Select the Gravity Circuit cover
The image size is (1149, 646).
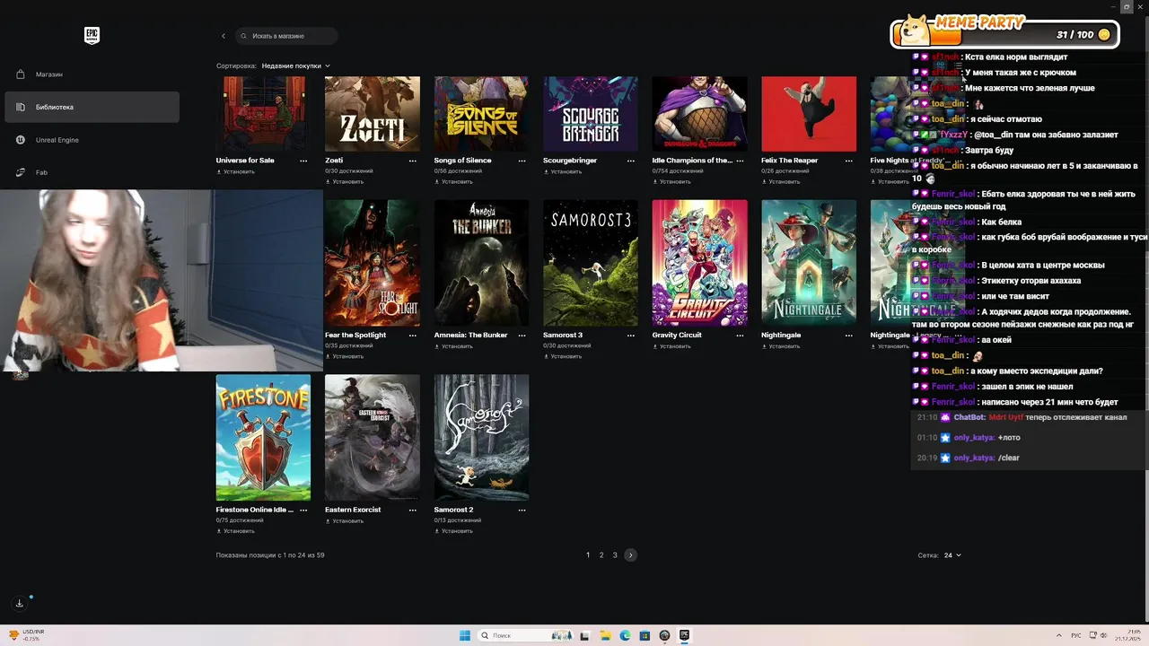(x=699, y=263)
